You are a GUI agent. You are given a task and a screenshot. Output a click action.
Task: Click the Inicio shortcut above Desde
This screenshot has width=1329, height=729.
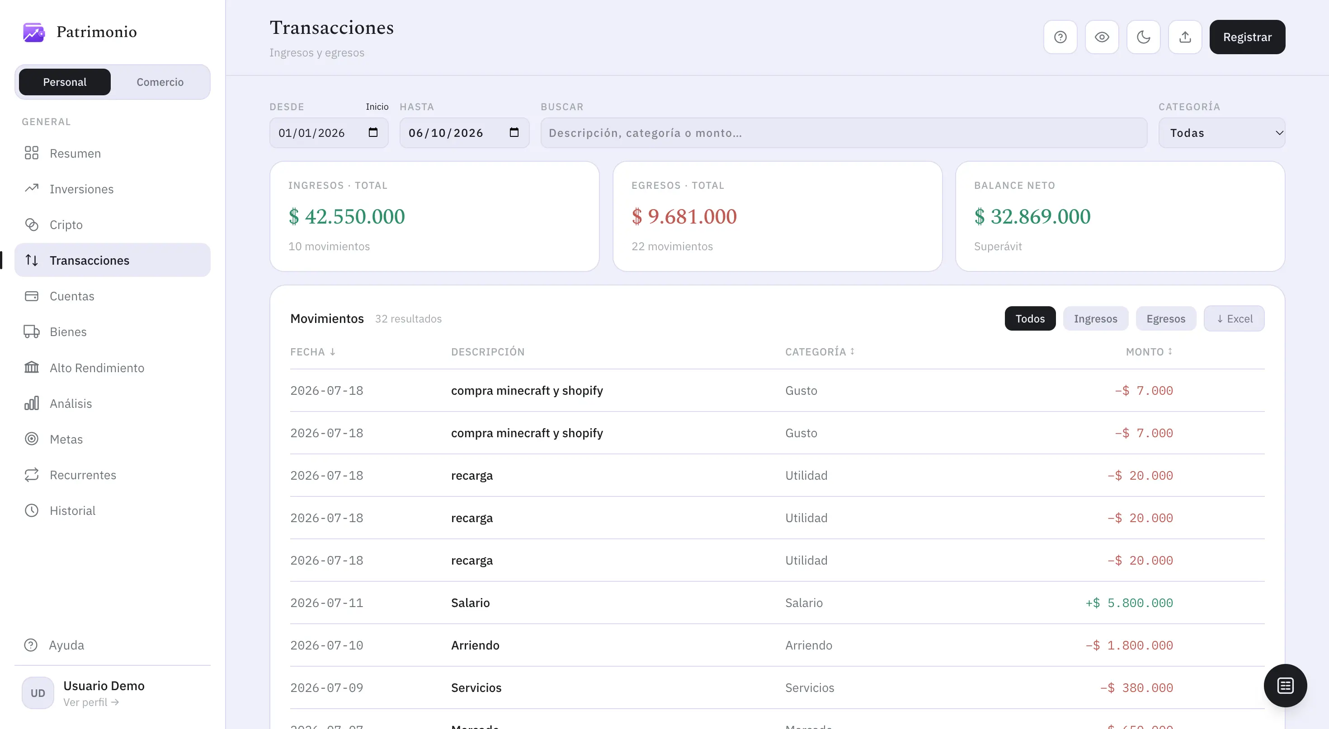tap(377, 107)
